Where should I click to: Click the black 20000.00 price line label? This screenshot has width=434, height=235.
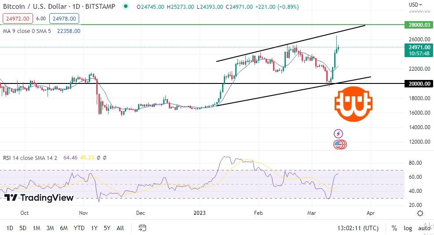pos(419,83)
